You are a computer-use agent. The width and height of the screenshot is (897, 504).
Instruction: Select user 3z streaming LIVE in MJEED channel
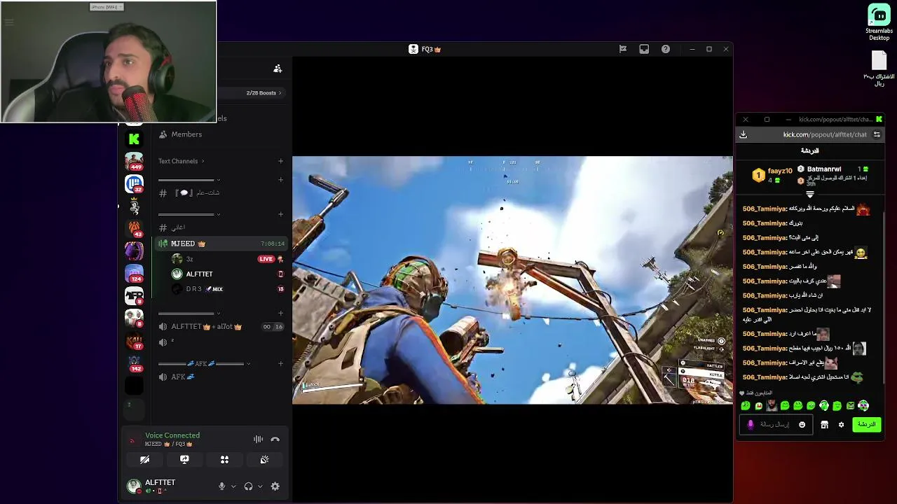click(228, 259)
